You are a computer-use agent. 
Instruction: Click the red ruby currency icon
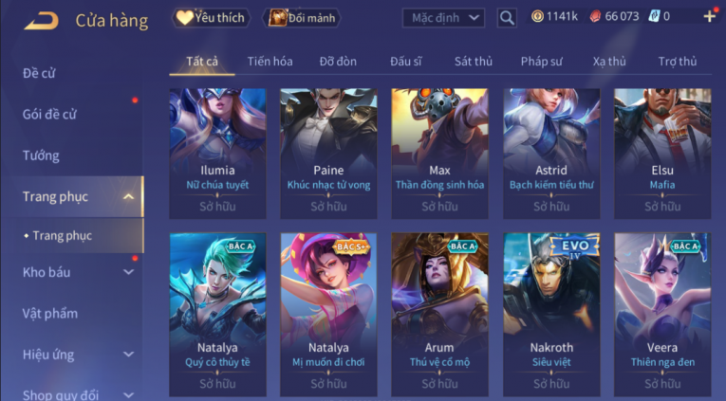(x=595, y=17)
